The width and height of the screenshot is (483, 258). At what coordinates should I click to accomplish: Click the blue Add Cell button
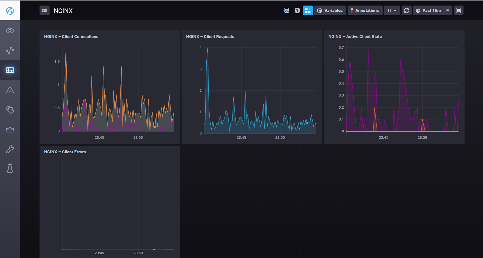click(308, 11)
